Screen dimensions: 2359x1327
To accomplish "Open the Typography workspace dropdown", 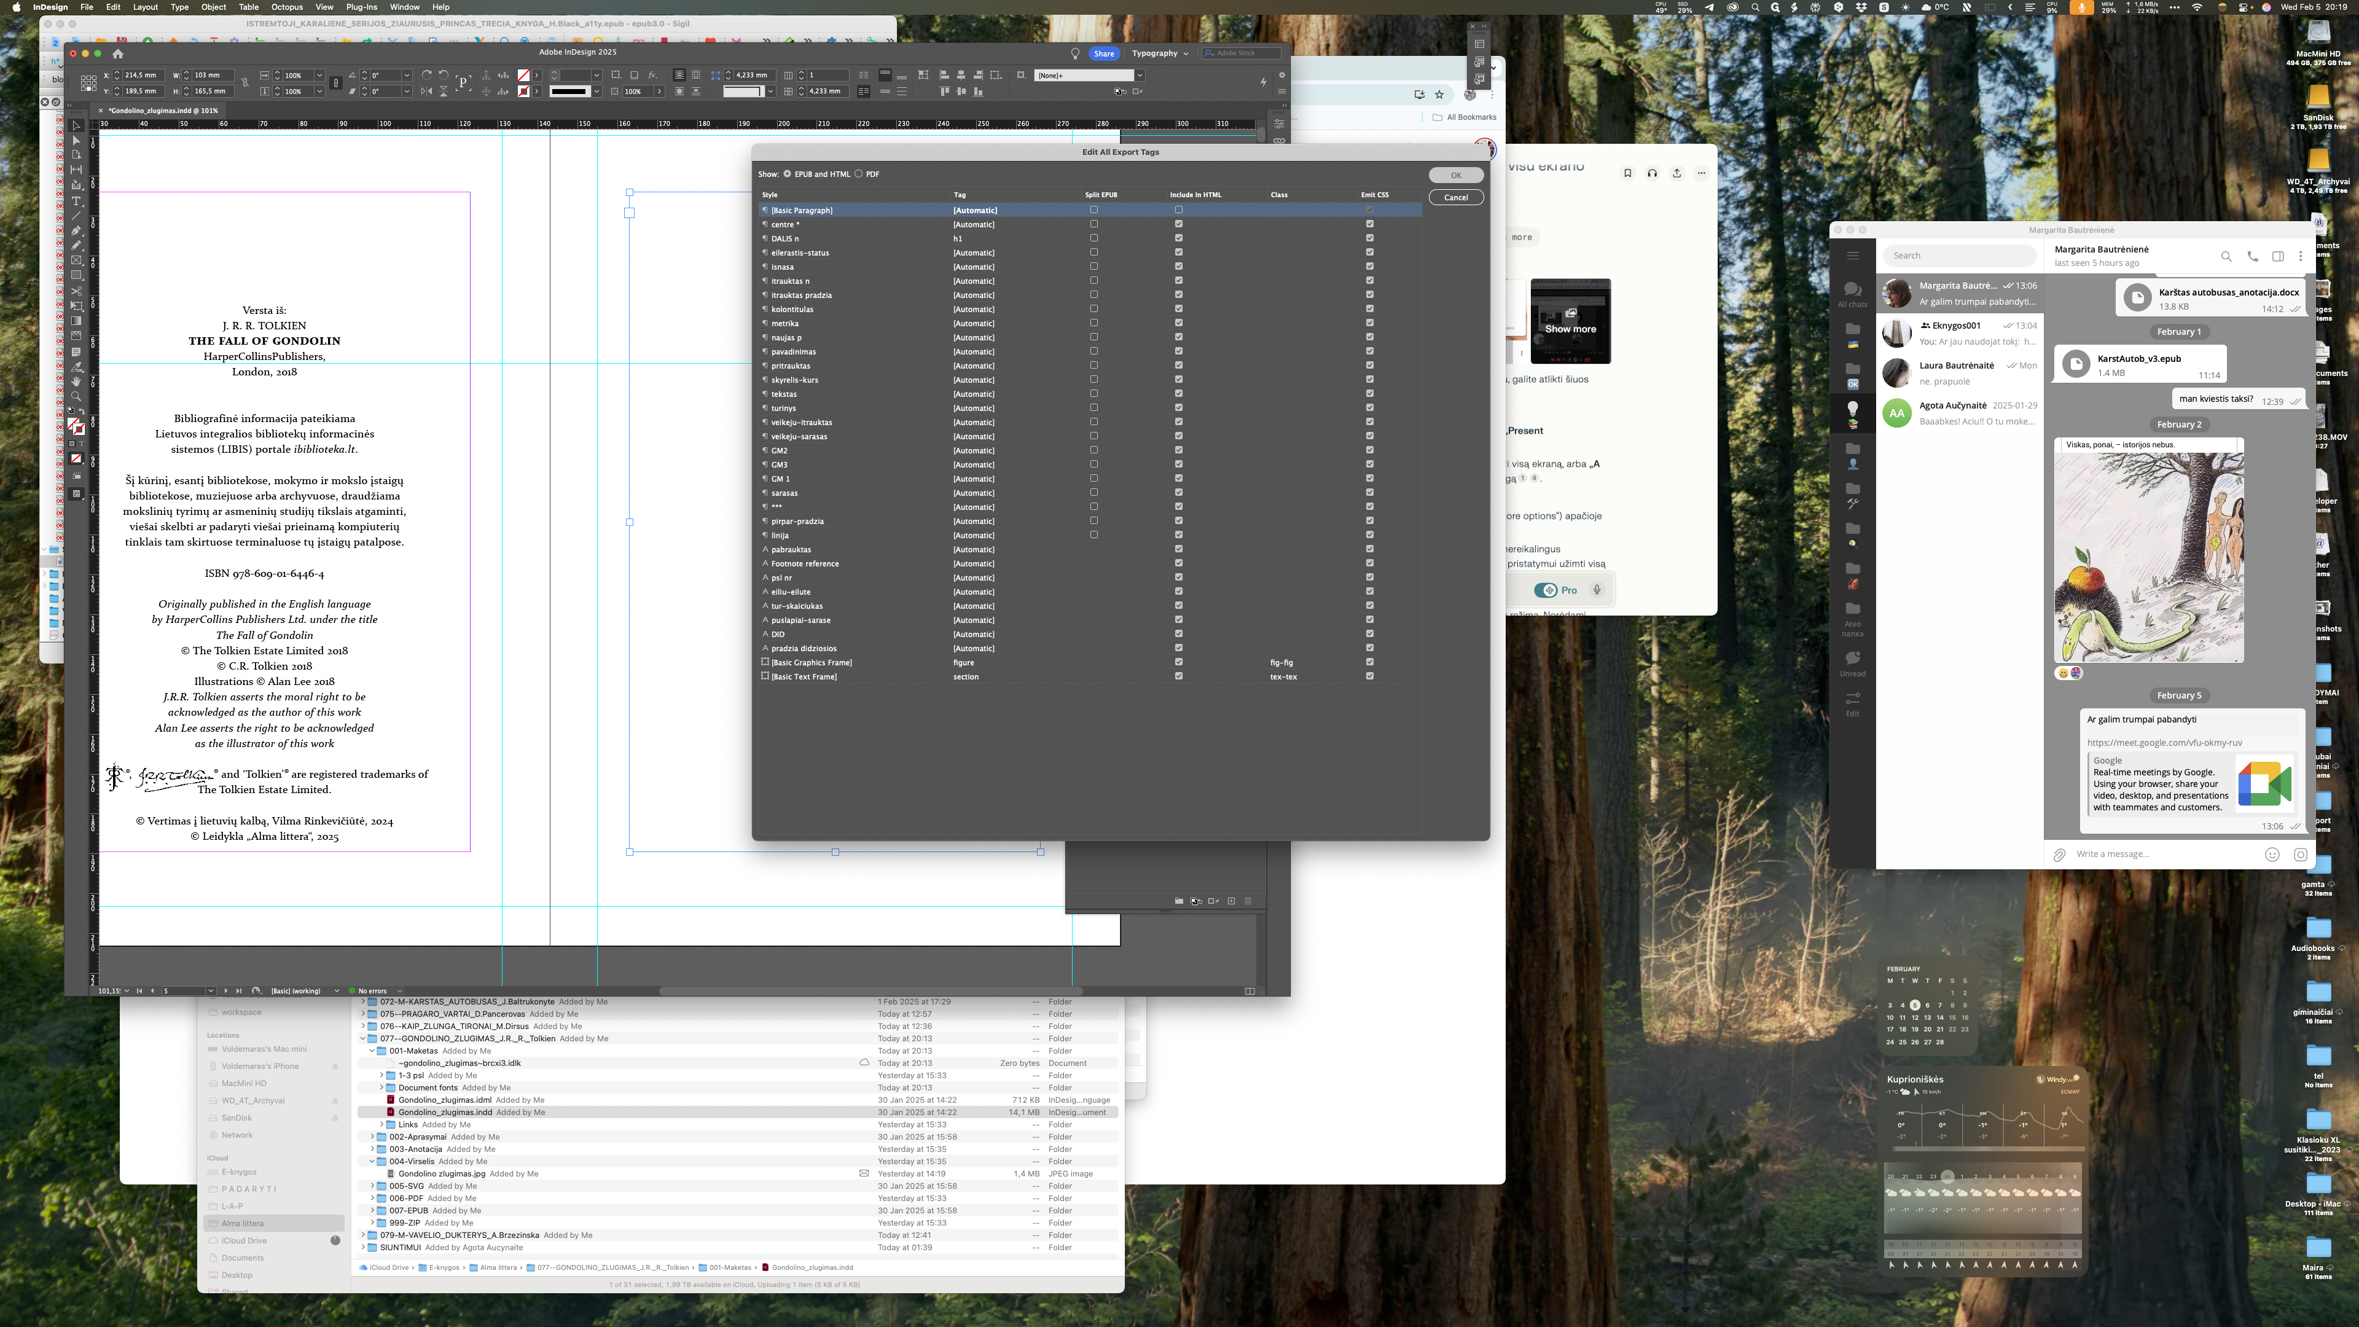I will [x=1159, y=53].
